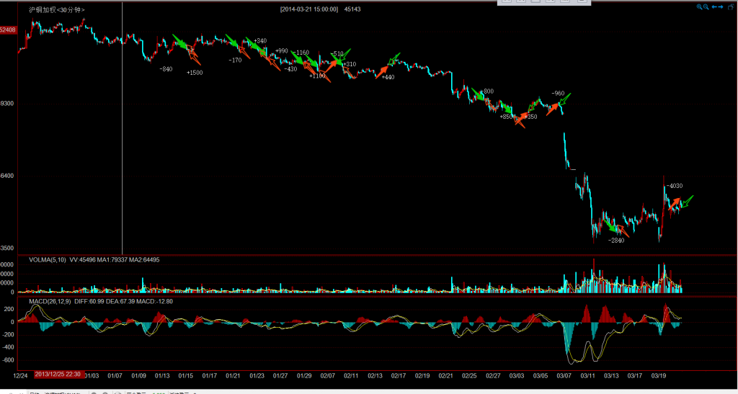Click the blue left arrow icon

[714, 6]
